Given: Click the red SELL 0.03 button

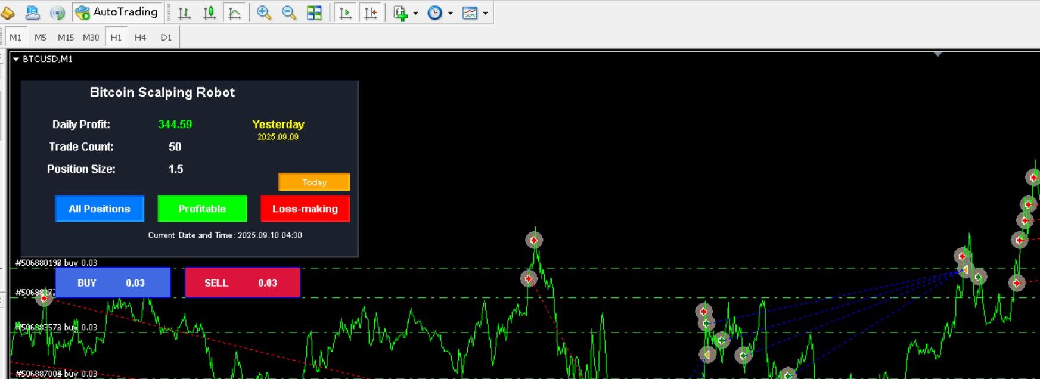Looking at the screenshot, I should click(x=243, y=282).
